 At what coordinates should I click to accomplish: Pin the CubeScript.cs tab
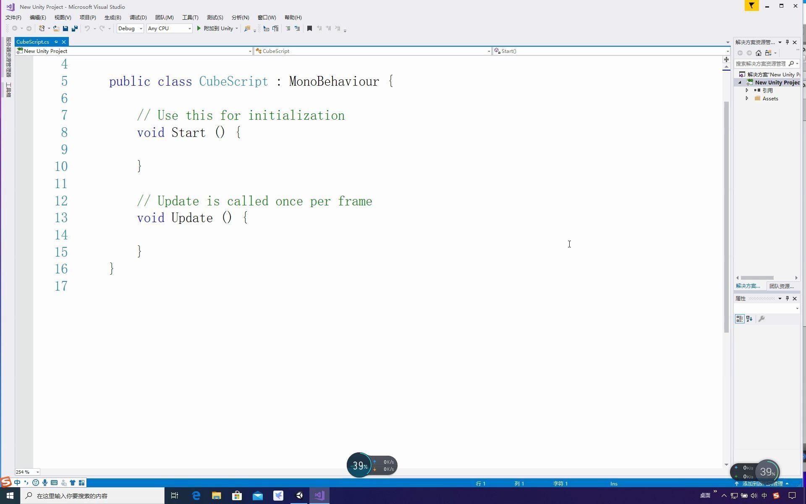click(56, 42)
